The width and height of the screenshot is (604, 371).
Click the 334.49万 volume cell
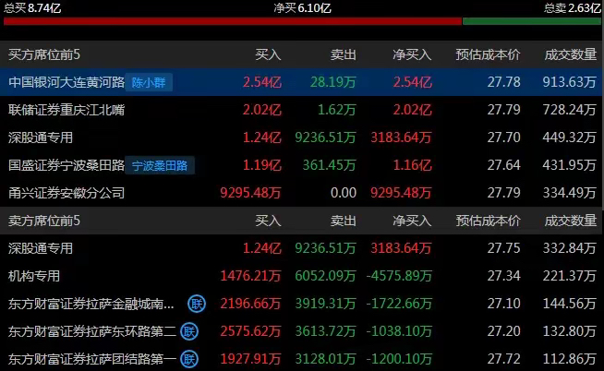point(569,193)
